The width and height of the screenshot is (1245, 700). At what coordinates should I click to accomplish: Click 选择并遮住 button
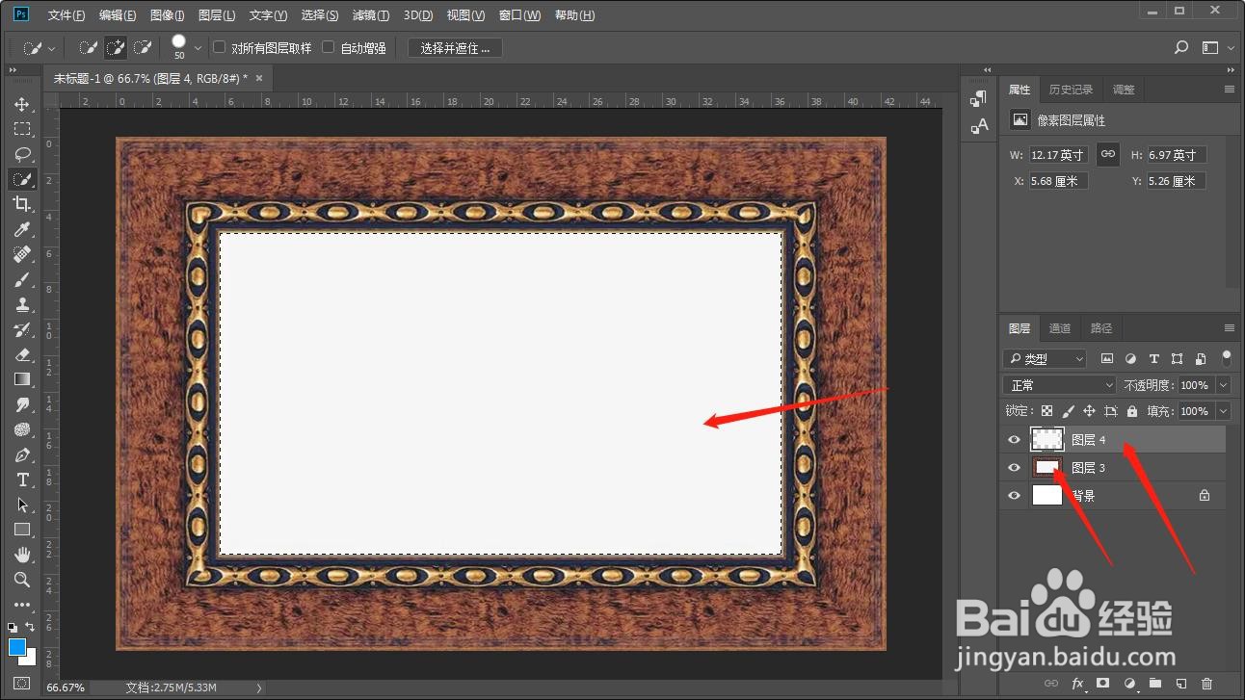click(x=455, y=48)
